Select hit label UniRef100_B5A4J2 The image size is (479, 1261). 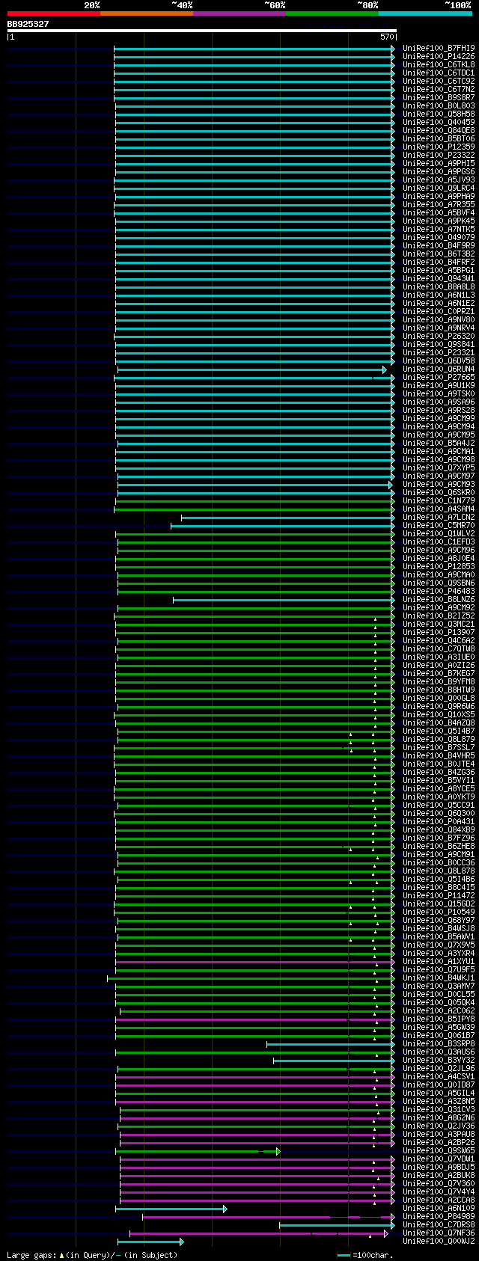point(439,443)
